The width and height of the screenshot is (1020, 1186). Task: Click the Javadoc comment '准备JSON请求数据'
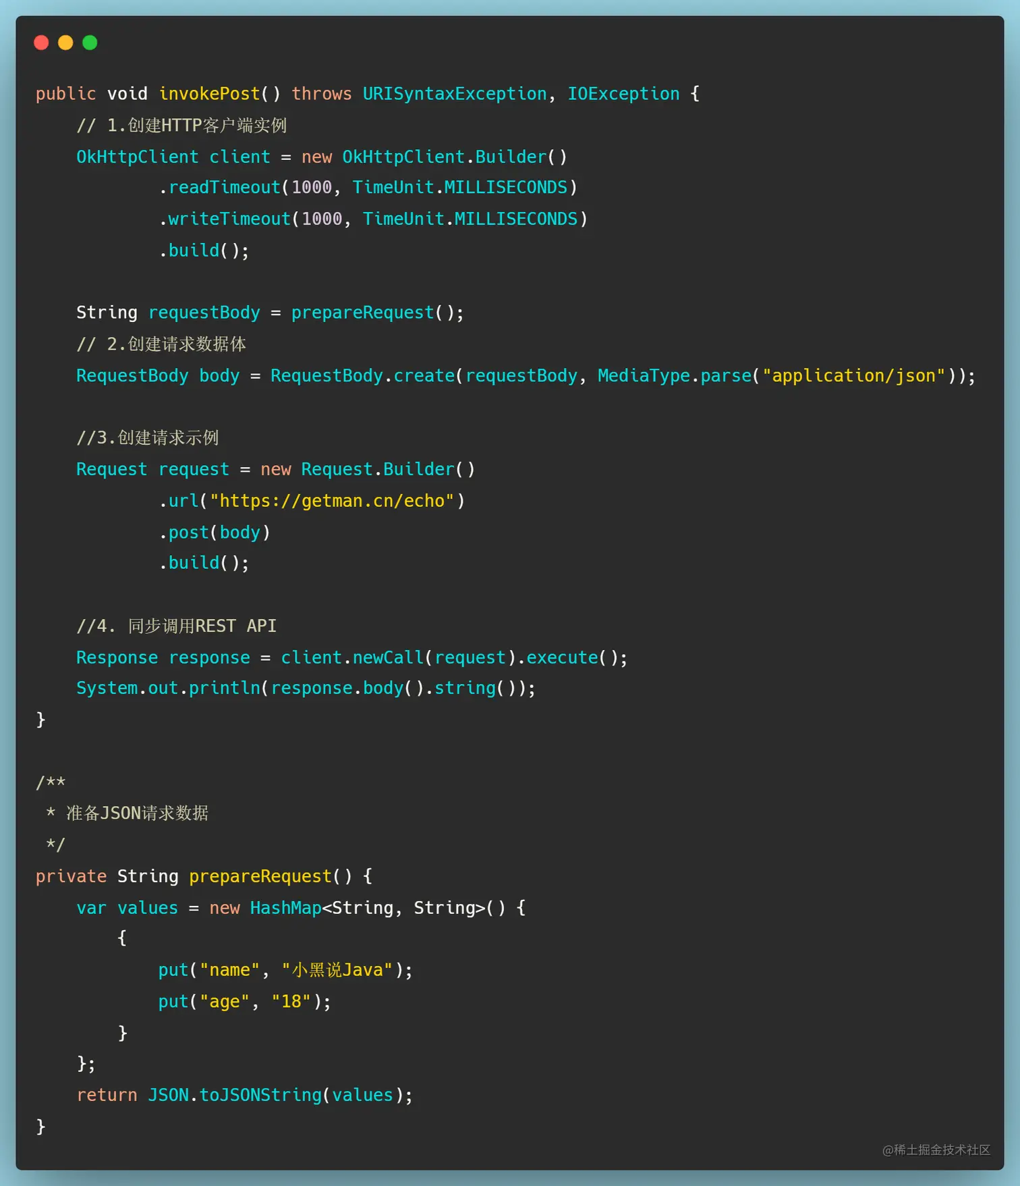click(137, 813)
